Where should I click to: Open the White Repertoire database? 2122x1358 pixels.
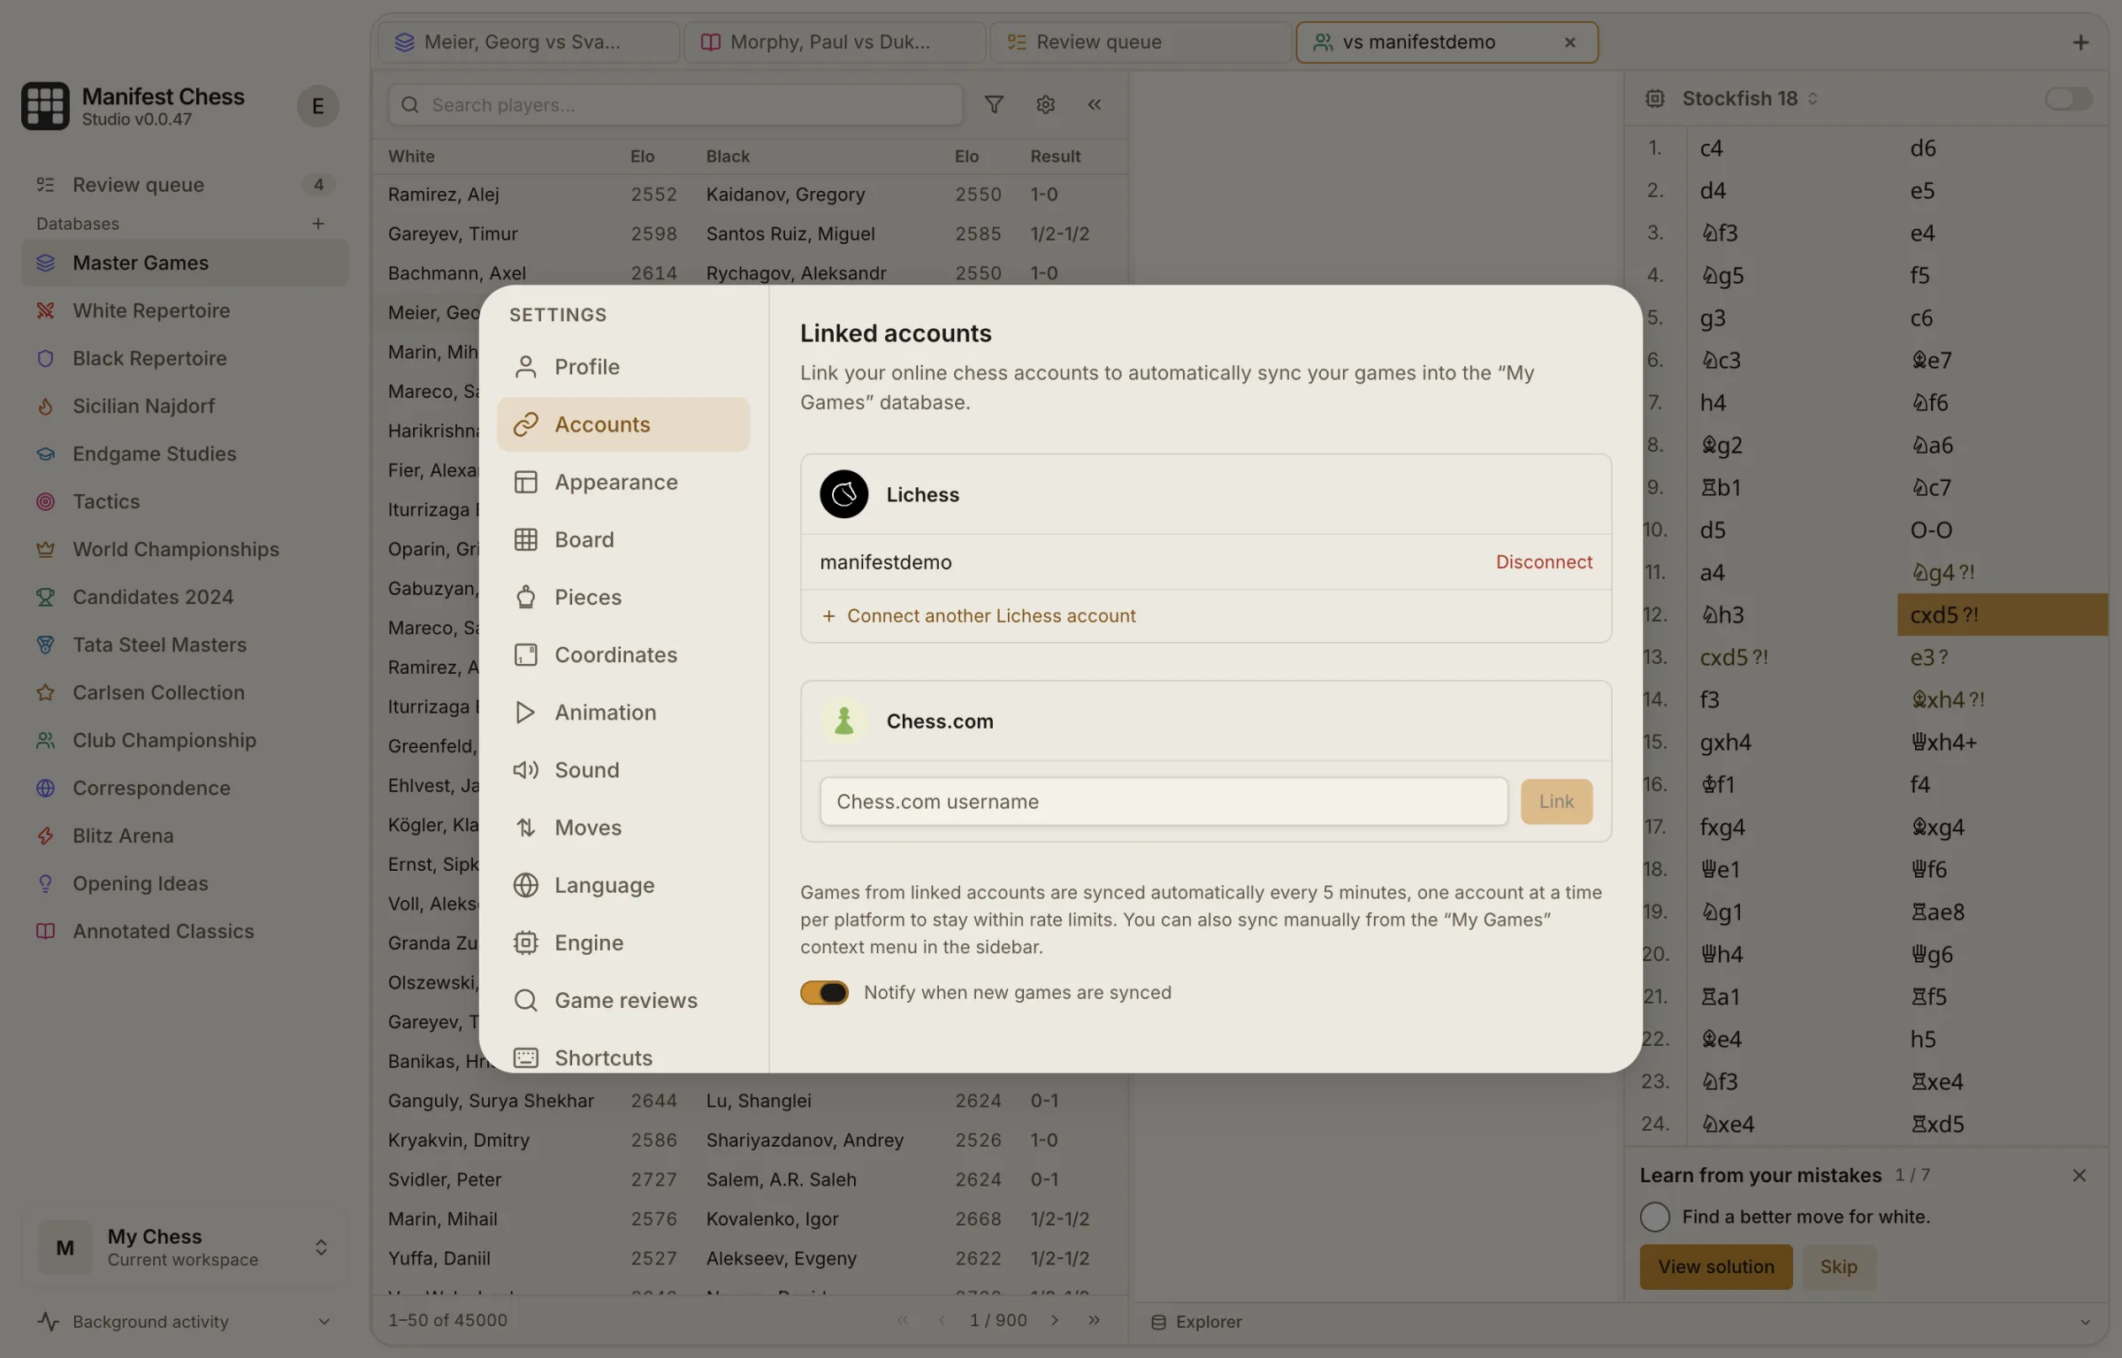(185, 310)
